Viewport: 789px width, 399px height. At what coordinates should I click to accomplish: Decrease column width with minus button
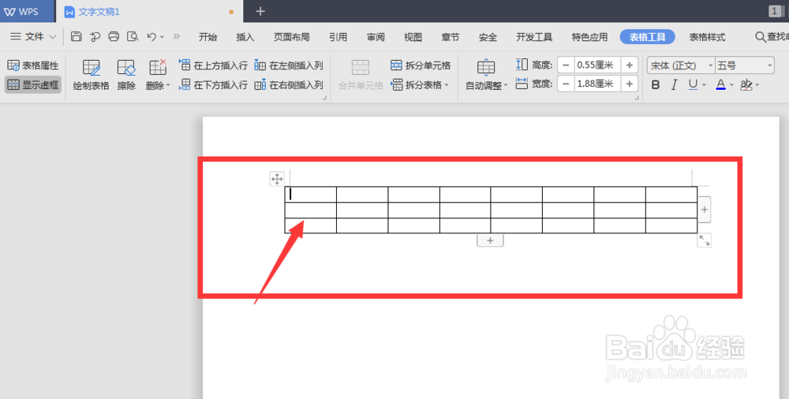[x=566, y=84]
